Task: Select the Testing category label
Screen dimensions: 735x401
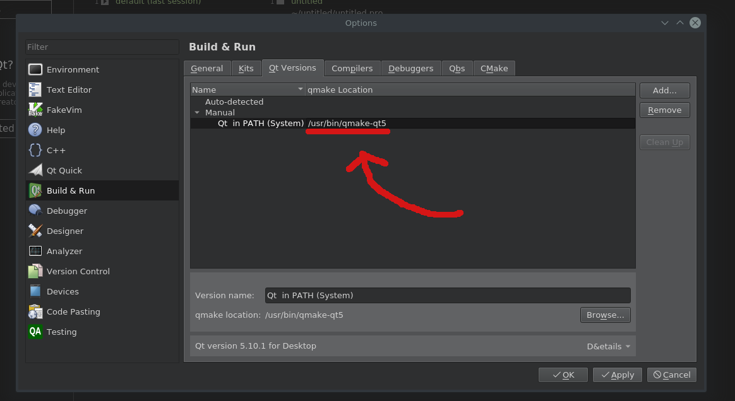Action: tap(61, 332)
